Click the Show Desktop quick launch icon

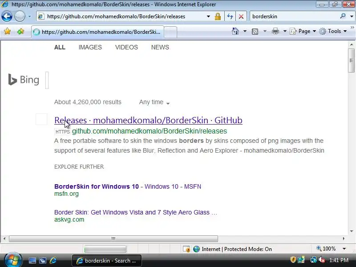click(32, 261)
